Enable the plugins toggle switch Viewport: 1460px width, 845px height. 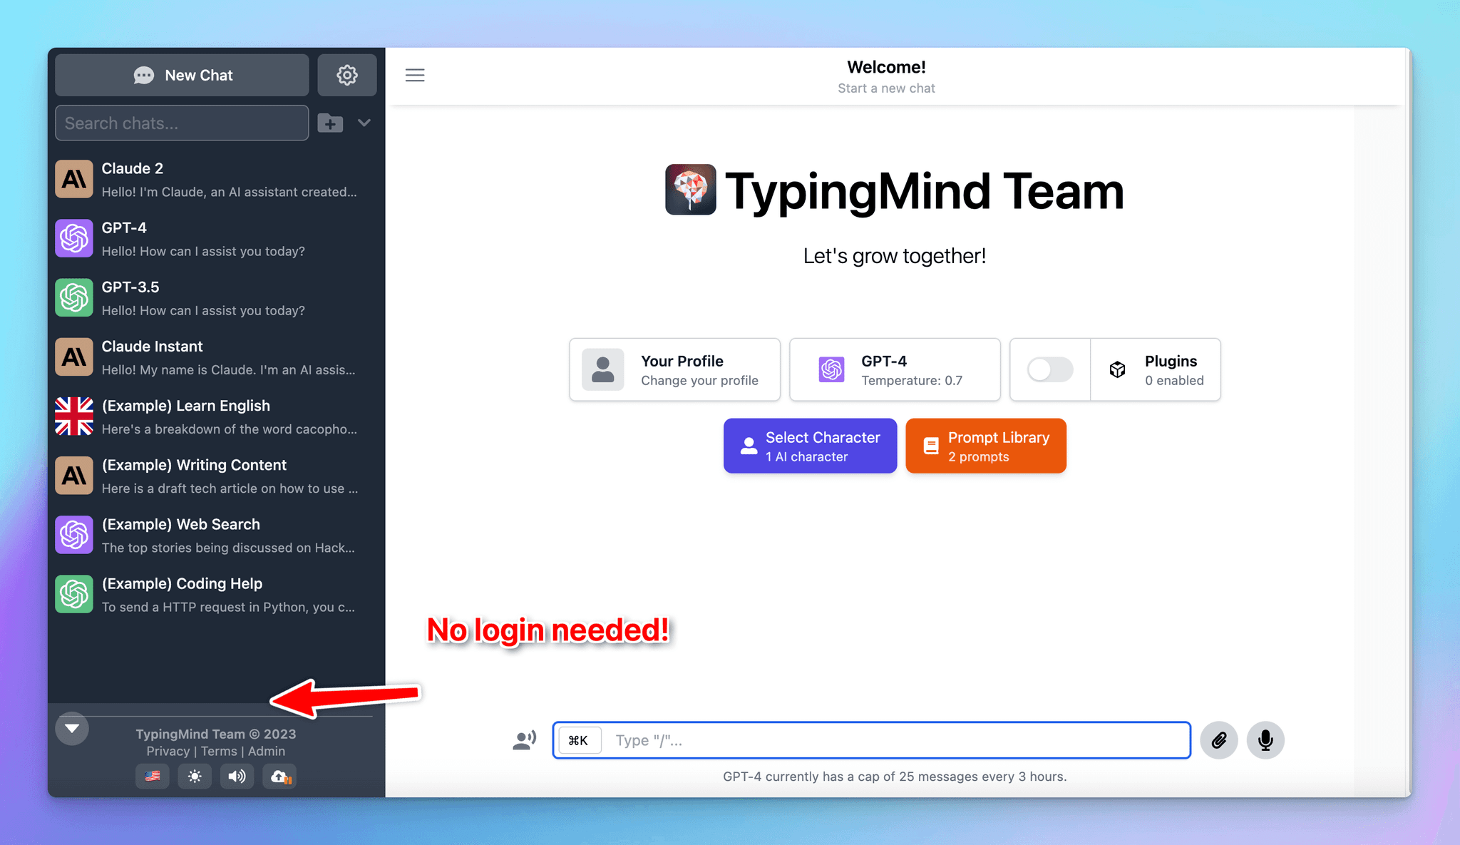point(1050,369)
